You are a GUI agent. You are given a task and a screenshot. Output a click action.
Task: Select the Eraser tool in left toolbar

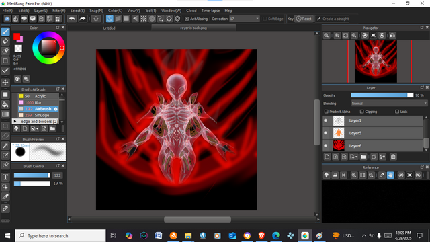[x=5, y=42]
